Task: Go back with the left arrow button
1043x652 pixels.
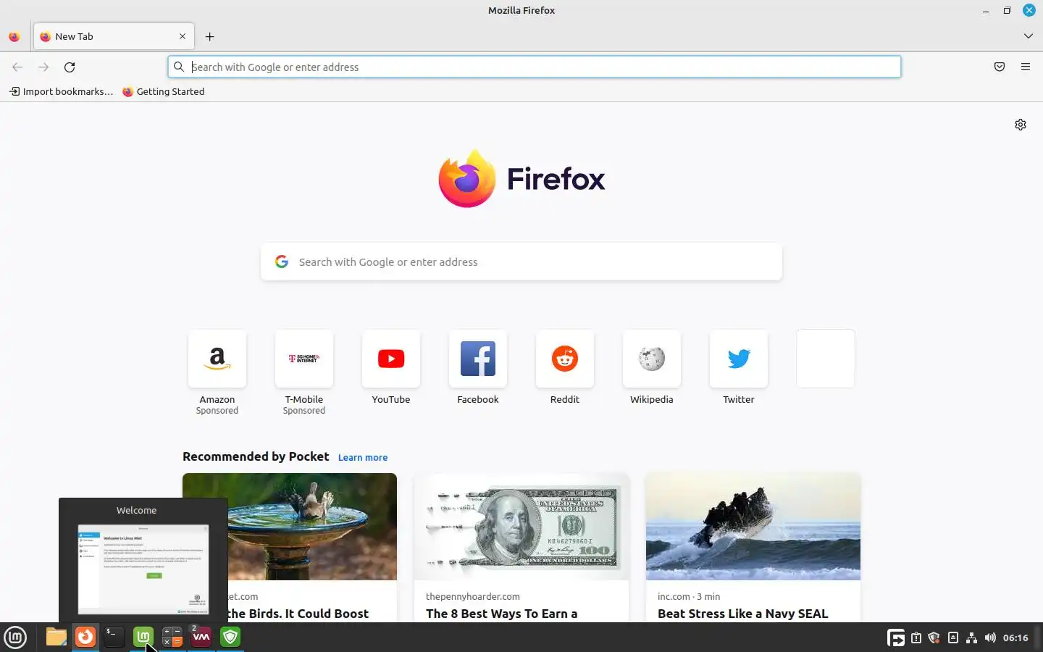Action: (x=17, y=67)
